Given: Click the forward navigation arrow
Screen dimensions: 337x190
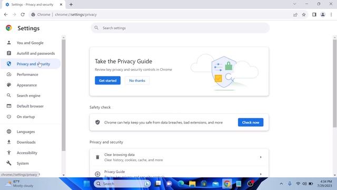Looking at the screenshot, I should pos(14,15).
